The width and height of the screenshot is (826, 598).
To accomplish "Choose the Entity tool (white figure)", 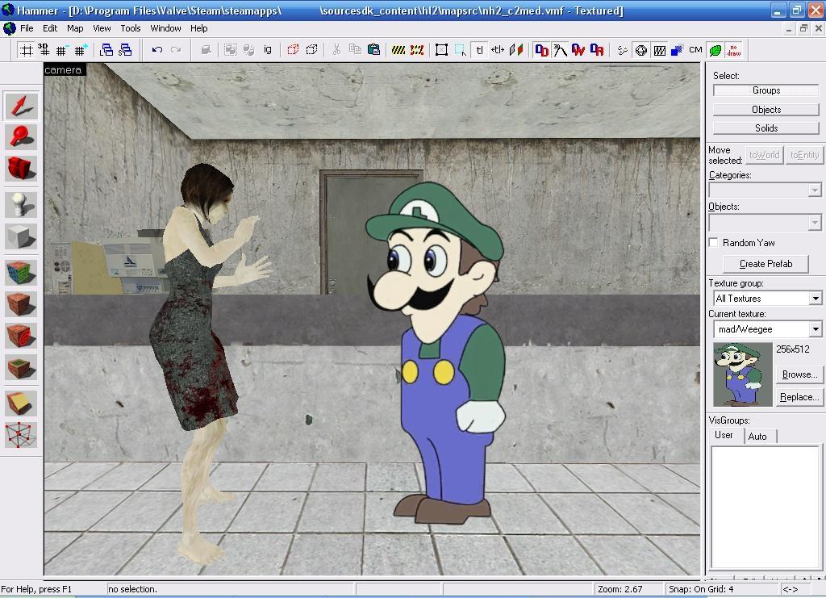I will (21, 204).
